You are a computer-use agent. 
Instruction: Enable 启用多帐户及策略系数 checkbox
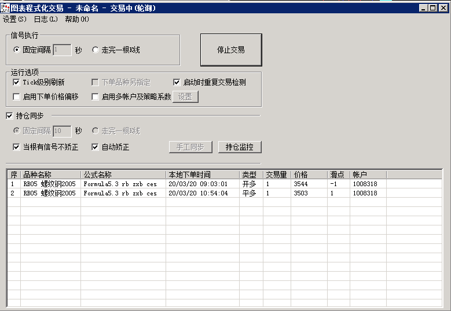pos(95,97)
